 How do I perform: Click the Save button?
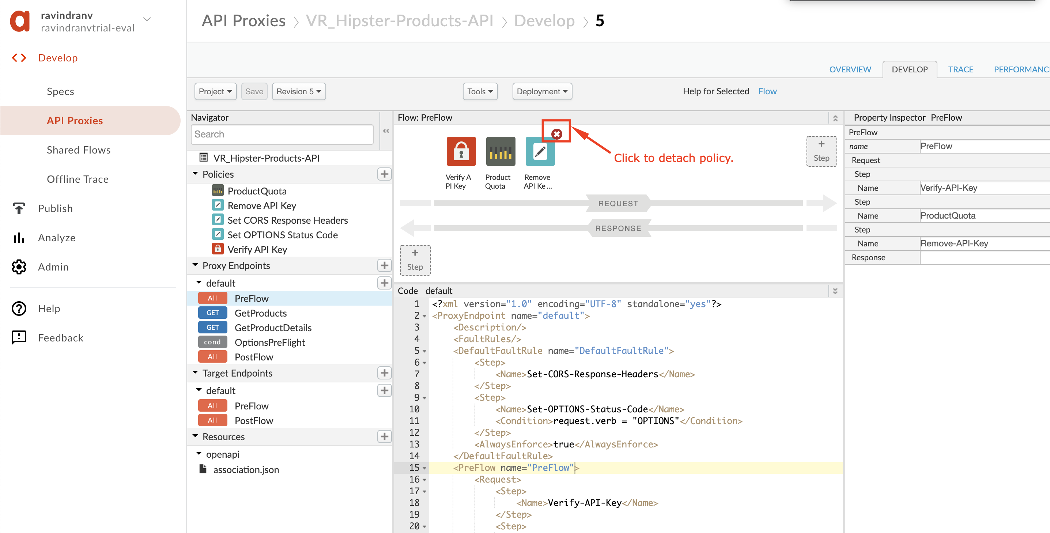254,91
